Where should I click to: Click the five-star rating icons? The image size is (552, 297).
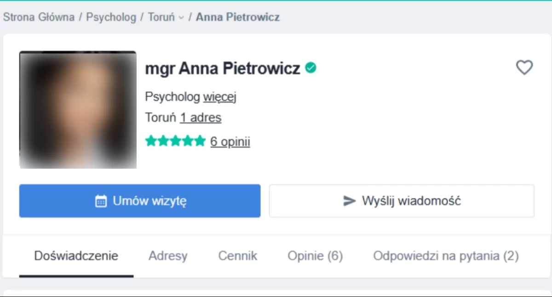(175, 141)
